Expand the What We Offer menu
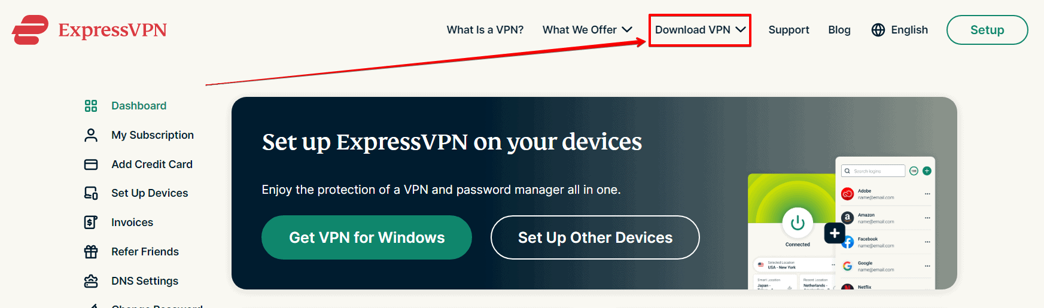1044x308 pixels. point(587,30)
